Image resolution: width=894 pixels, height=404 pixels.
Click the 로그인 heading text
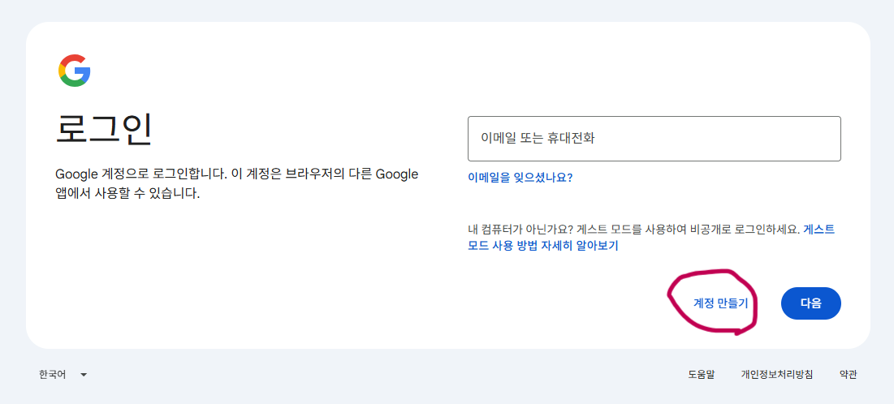click(104, 131)
